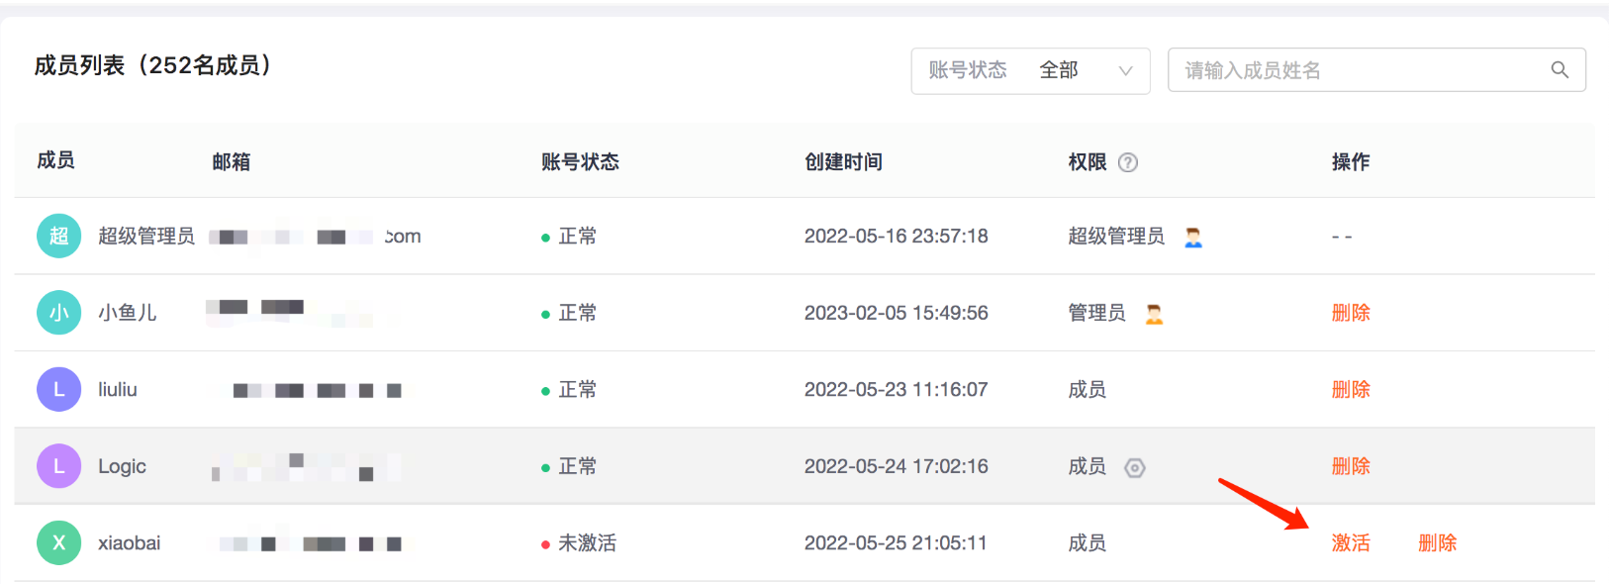
Task: Delete member xiaobai
Action: [1437, 542]
